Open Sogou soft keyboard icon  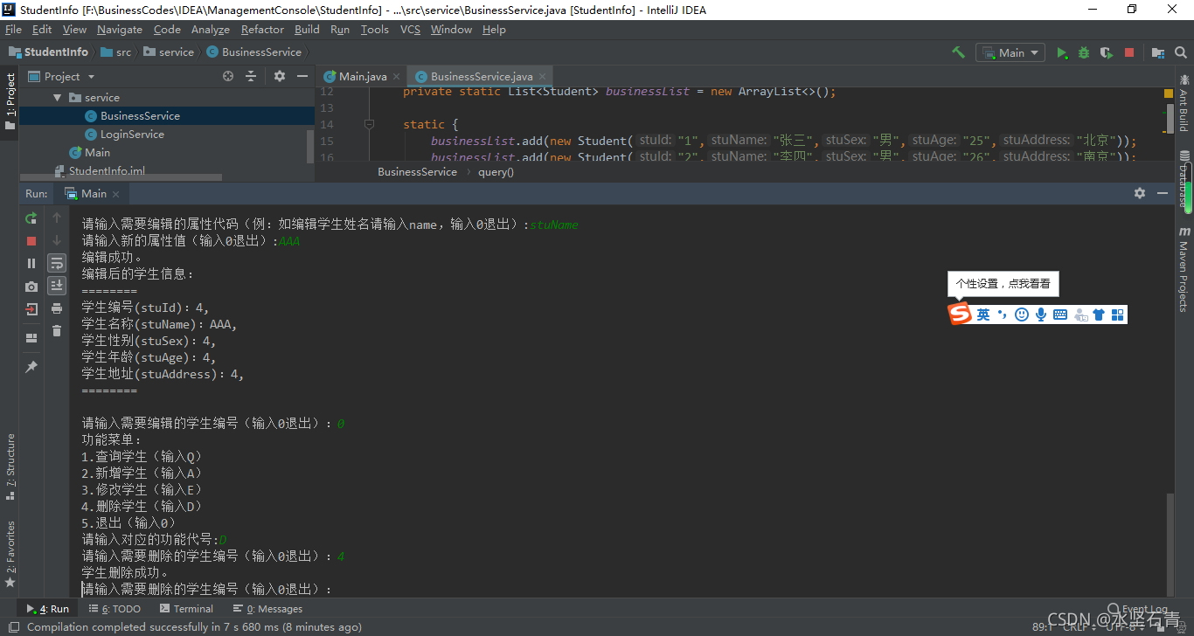click(1060, 315)
